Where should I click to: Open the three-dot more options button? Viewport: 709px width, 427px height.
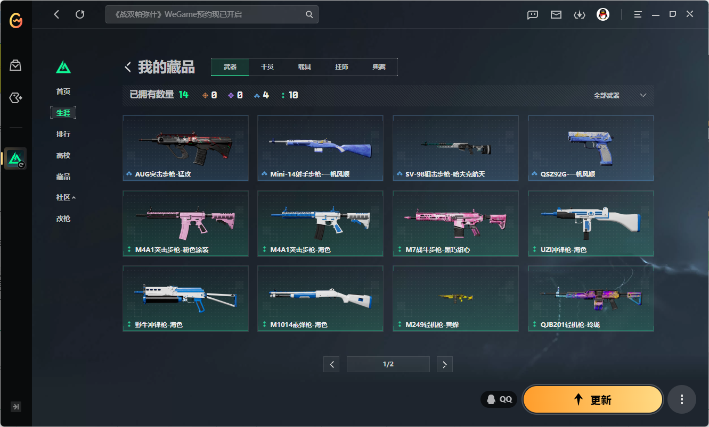[x=682, y=399]
